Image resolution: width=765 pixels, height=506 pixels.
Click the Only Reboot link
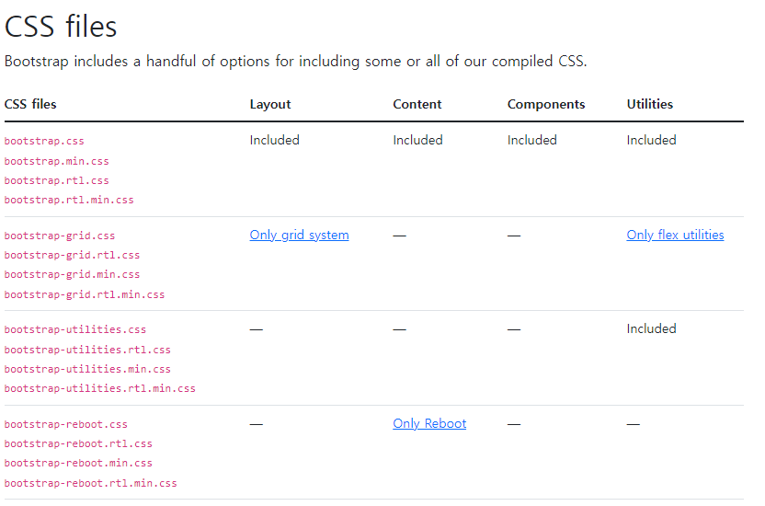tap(429, 423)
